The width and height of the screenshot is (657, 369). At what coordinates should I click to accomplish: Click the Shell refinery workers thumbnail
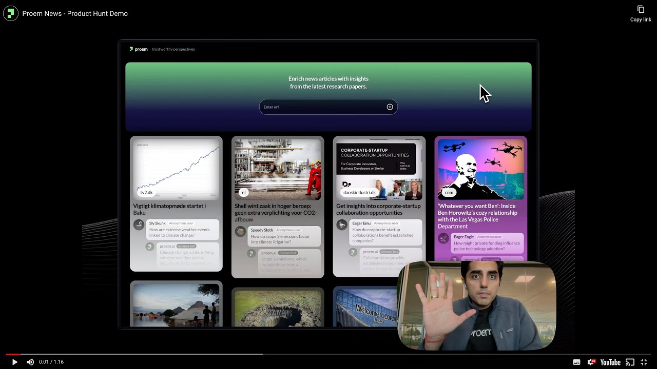278,169
